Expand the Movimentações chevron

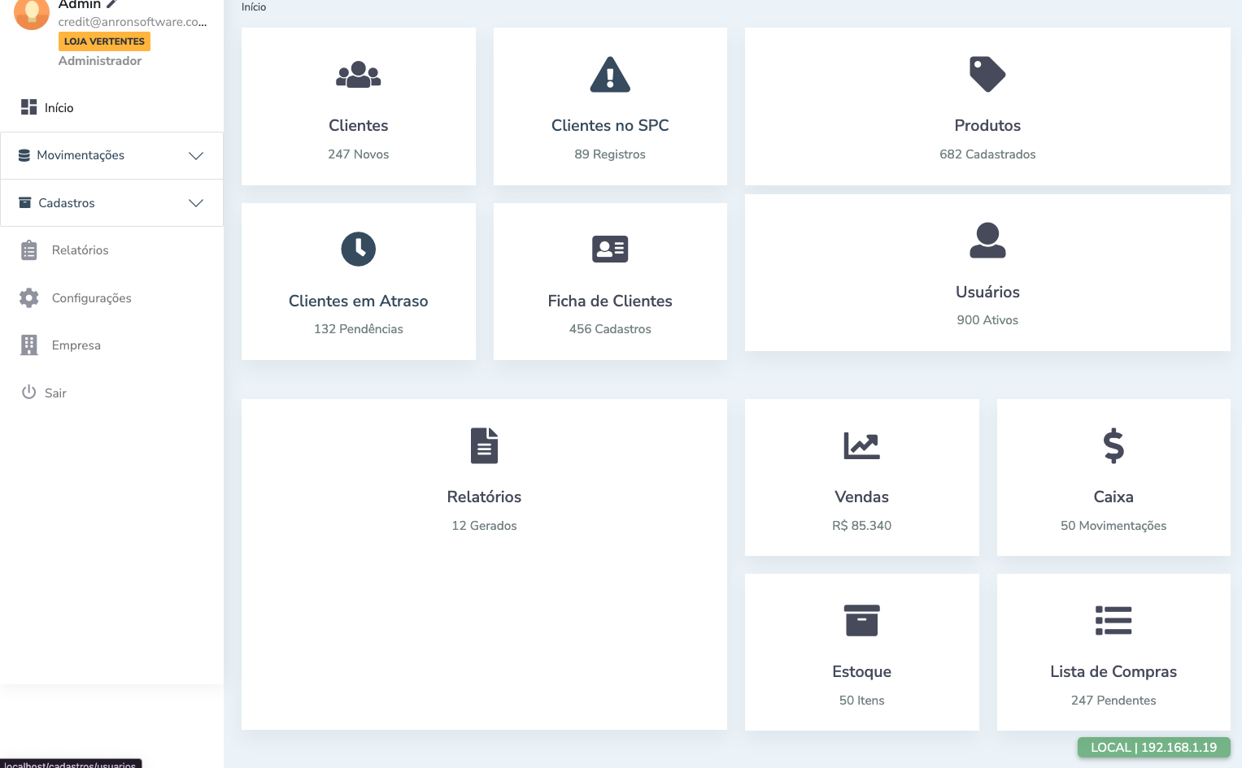click(x=196, y=156)
